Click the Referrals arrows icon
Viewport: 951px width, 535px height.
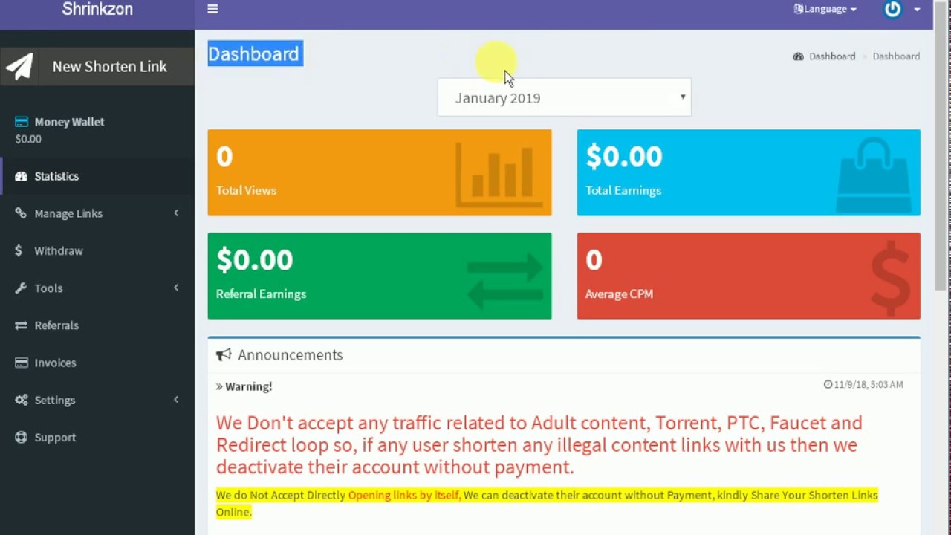pos(21,325)
